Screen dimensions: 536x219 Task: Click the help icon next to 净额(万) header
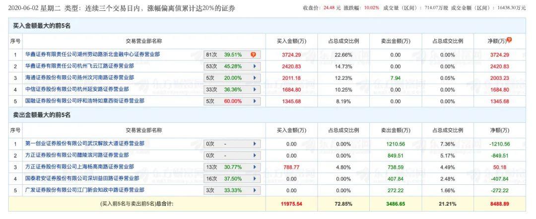pos(509,40)
